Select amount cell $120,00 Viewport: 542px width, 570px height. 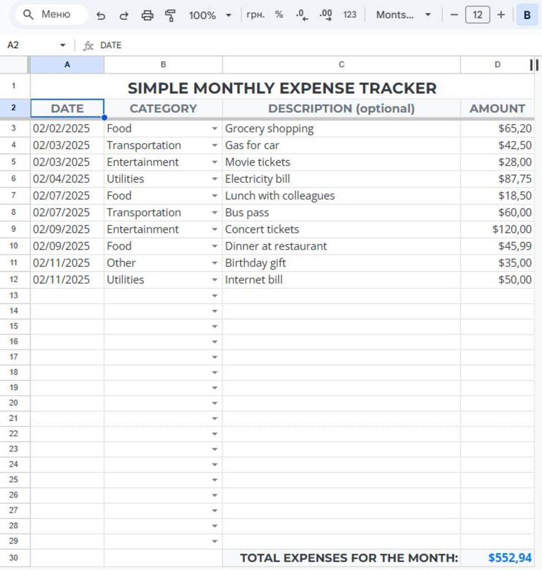497,230
